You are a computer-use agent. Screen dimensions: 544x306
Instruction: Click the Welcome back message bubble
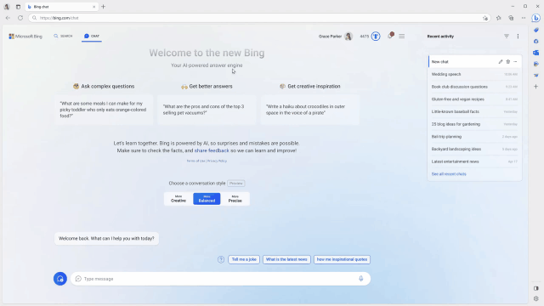106,239
